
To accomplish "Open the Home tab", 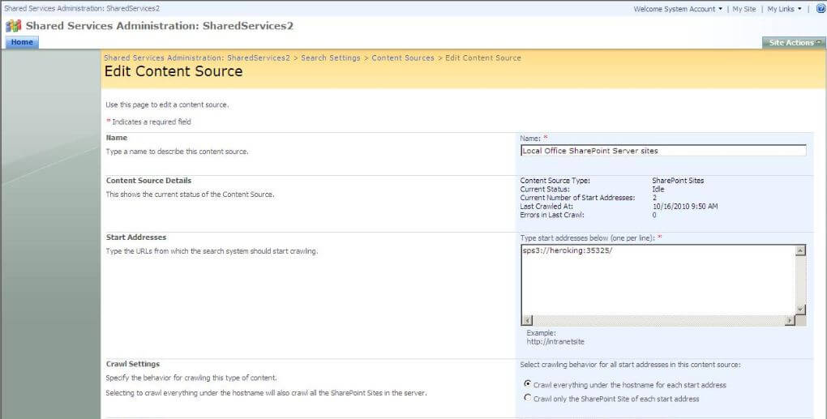I will point(22,42).
